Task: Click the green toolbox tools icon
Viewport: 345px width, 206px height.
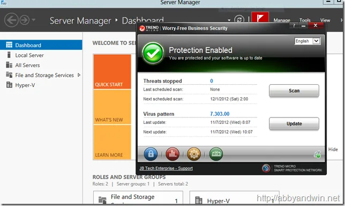Action: [216, 154]
